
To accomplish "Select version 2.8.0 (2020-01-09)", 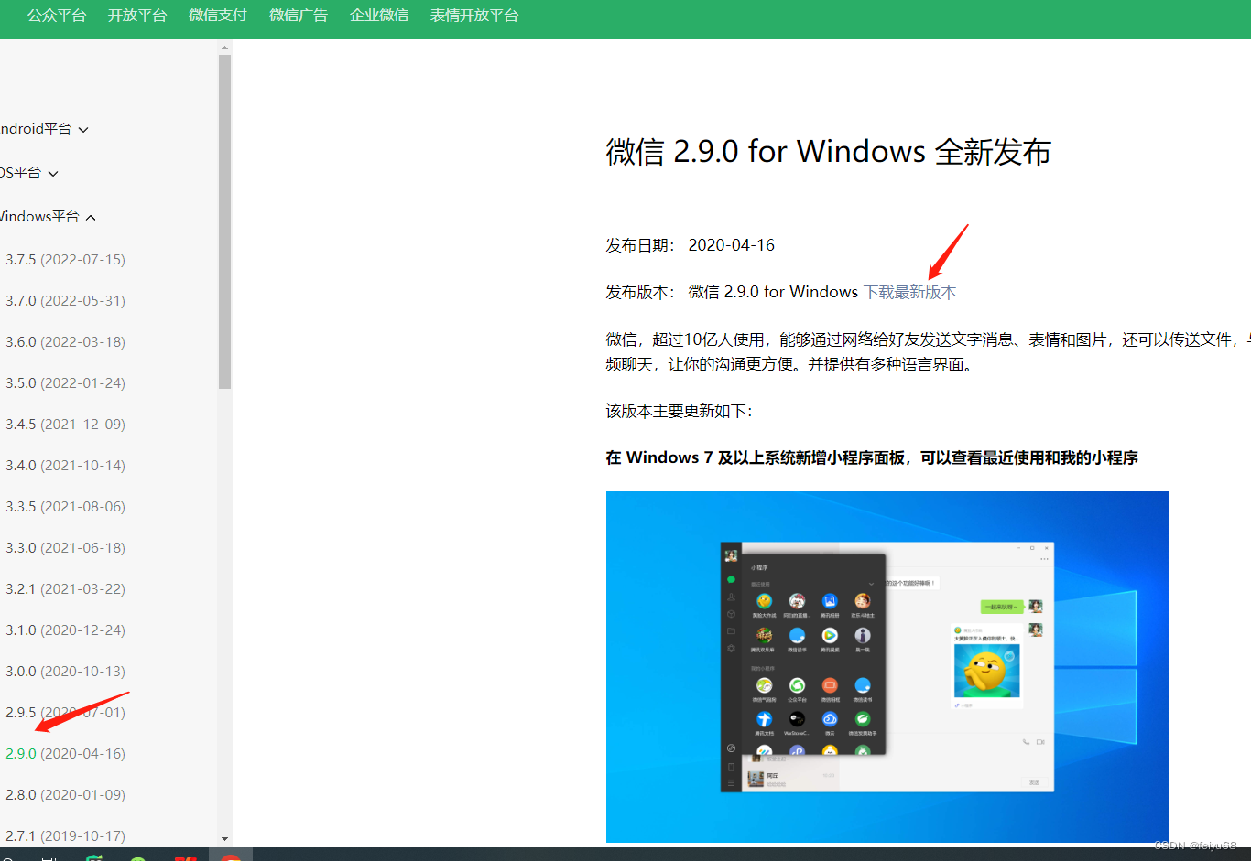I will pyautogui.click(x=65, y=795).
